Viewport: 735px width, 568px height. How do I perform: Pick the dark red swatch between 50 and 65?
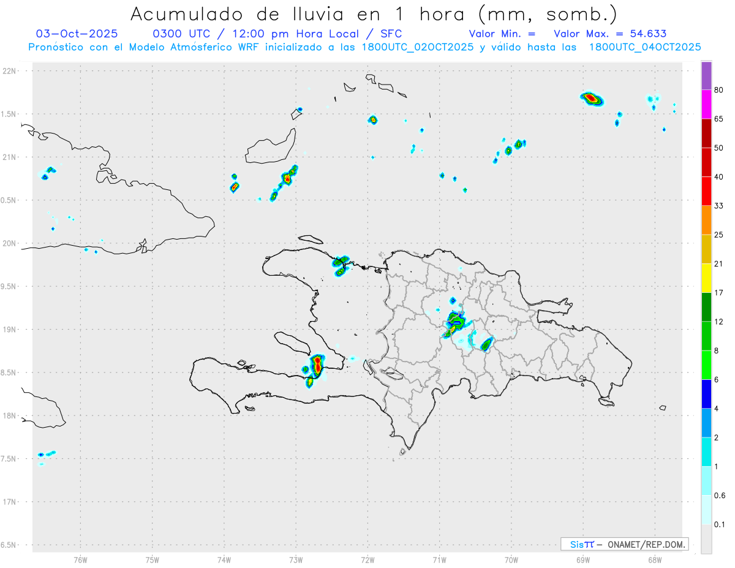tap(706, 133)
